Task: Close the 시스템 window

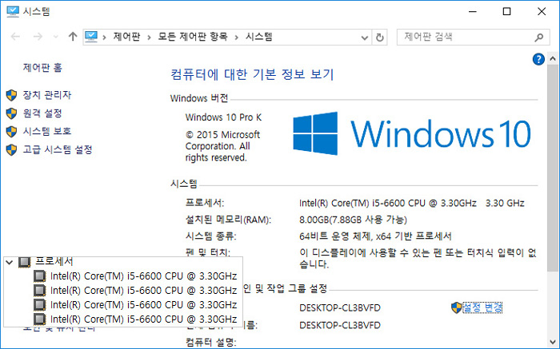Action: coord(542,11)
